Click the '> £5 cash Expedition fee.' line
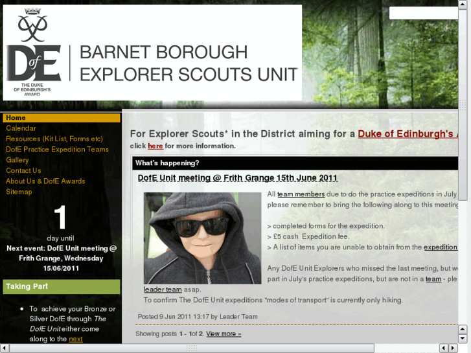 tap(308, 236)
